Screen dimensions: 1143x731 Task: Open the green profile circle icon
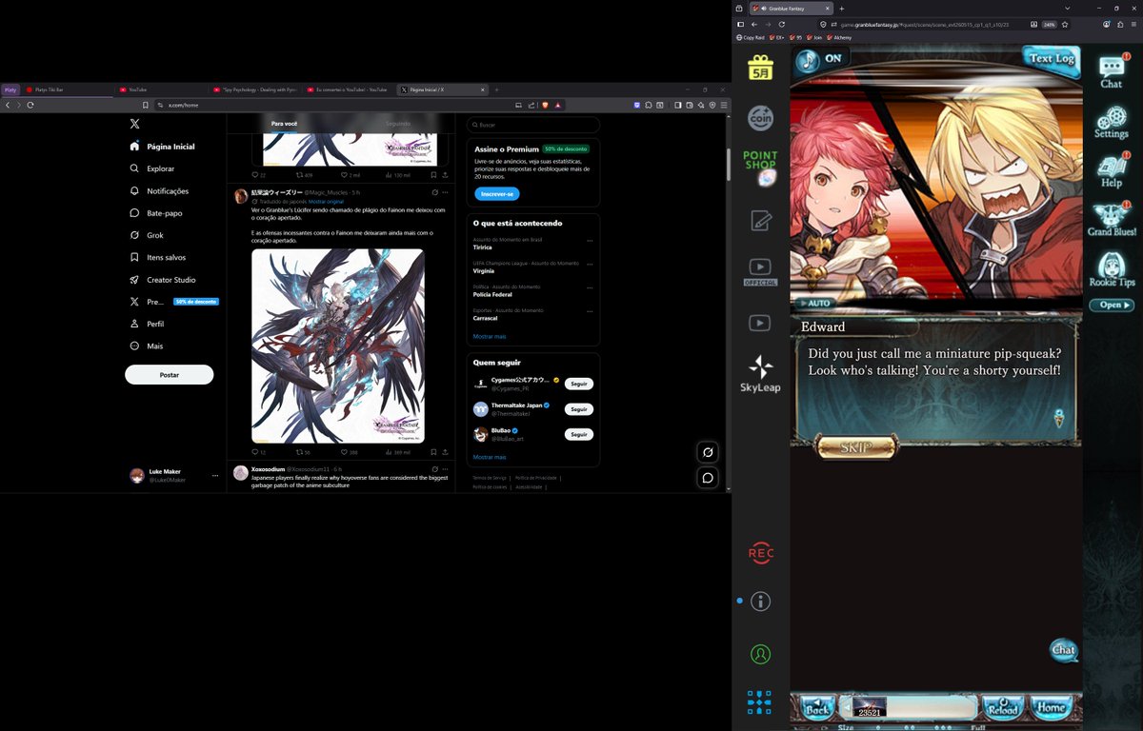(760, 654)
